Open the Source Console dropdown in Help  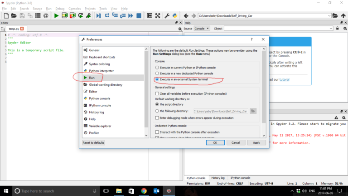click(x=202, y=29)
